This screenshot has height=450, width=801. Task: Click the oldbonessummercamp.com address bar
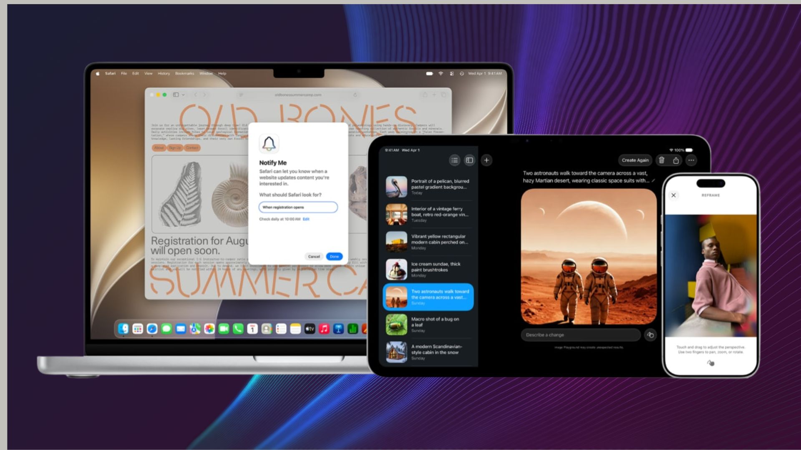[x=298, y=95]
